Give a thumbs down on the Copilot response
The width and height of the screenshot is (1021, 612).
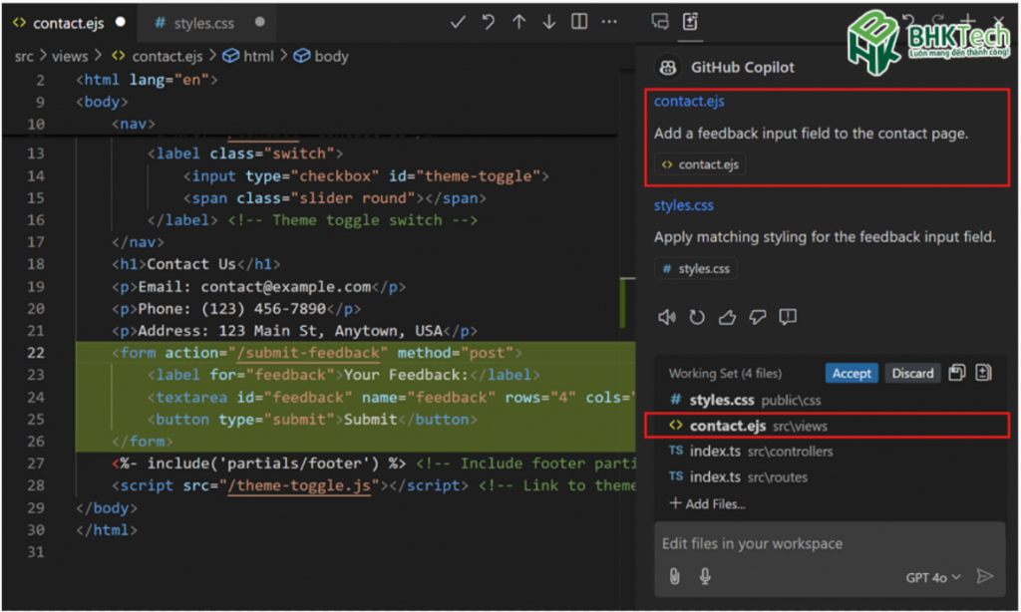coord(757,317)
